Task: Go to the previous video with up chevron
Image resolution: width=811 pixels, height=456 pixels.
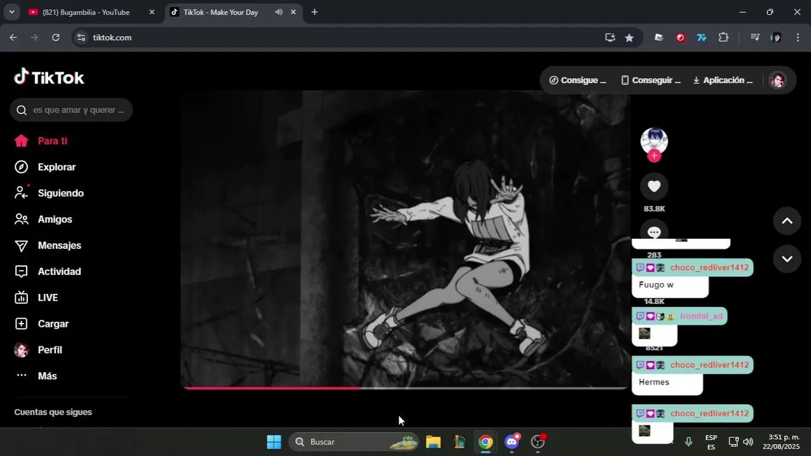Action: click(787, 221)
